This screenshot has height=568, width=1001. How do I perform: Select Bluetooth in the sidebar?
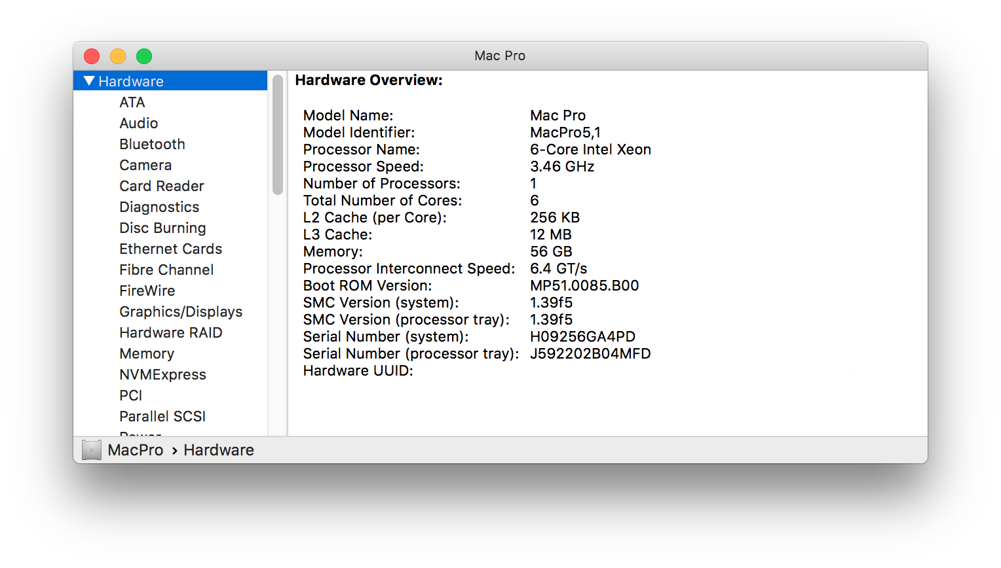pyautogui.click(x=152, y=144)
